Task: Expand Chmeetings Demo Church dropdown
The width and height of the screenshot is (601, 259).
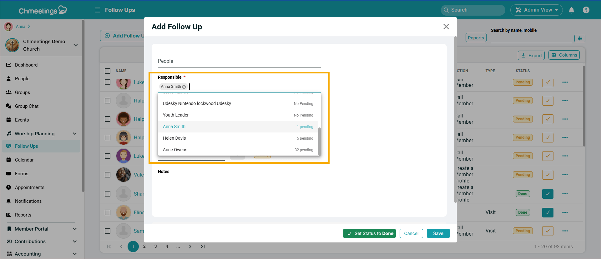Action: pyautogui.click(x=75, y=45)
